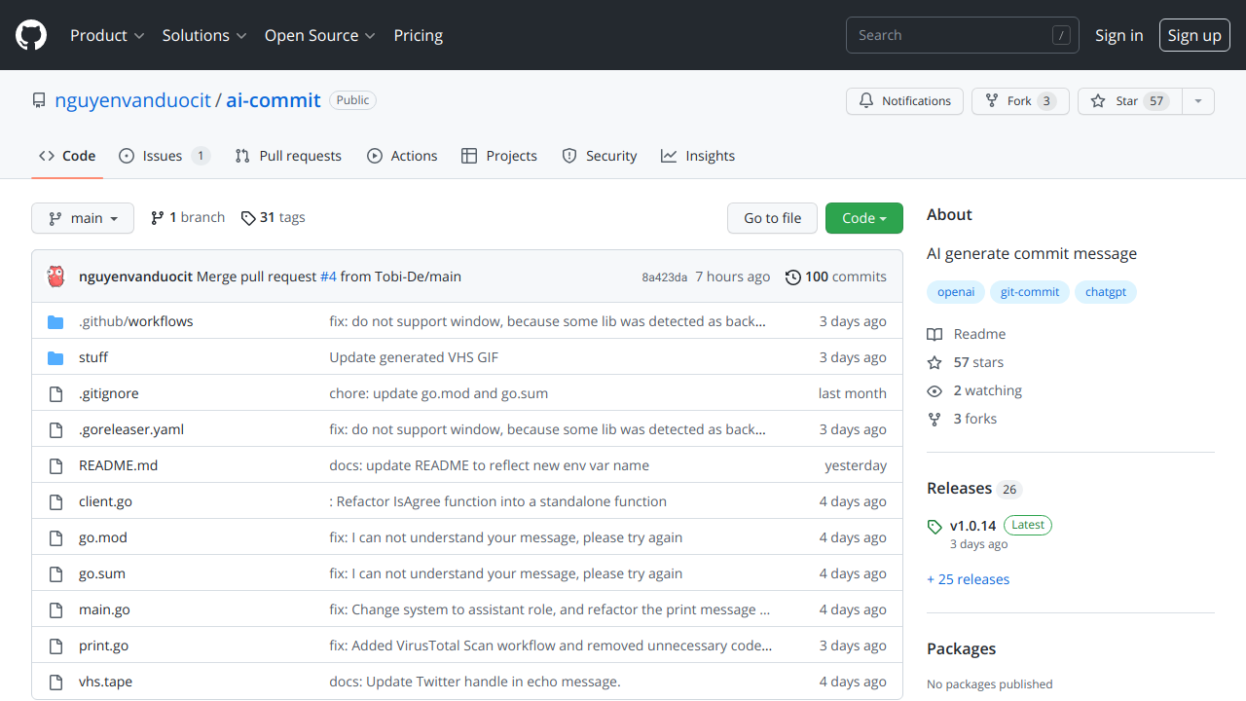
Task: Click the folder icon for .github/workflows
Action: pyautogui.click(x=55, y=321)
